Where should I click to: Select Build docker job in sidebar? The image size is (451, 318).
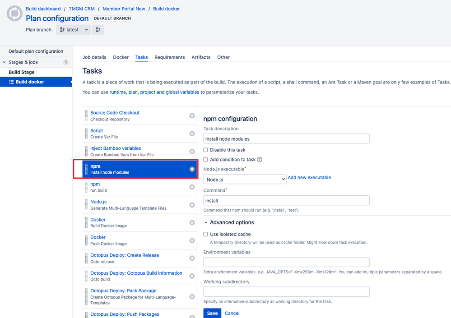tap(36, 82)
